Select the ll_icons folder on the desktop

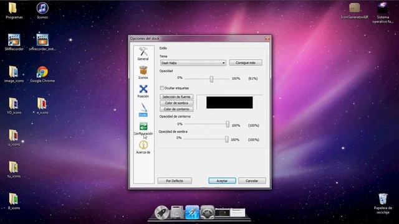click(x=14, y=201)
